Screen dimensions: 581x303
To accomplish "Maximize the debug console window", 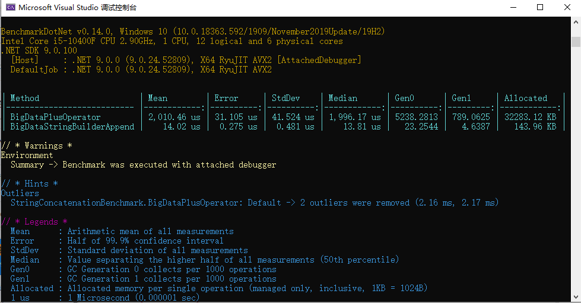I will click(x=540, y=8).
